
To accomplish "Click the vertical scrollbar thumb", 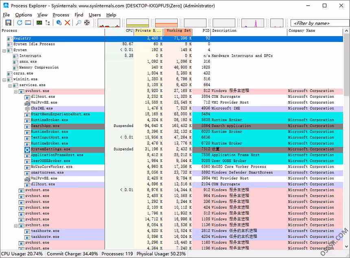I will (346, 65).
